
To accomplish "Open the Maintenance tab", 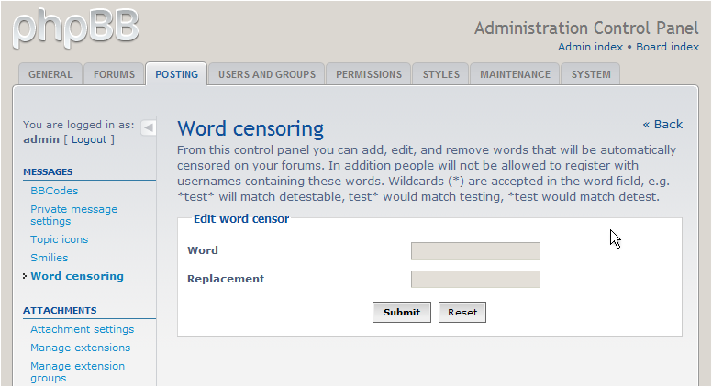I will 515,74.
